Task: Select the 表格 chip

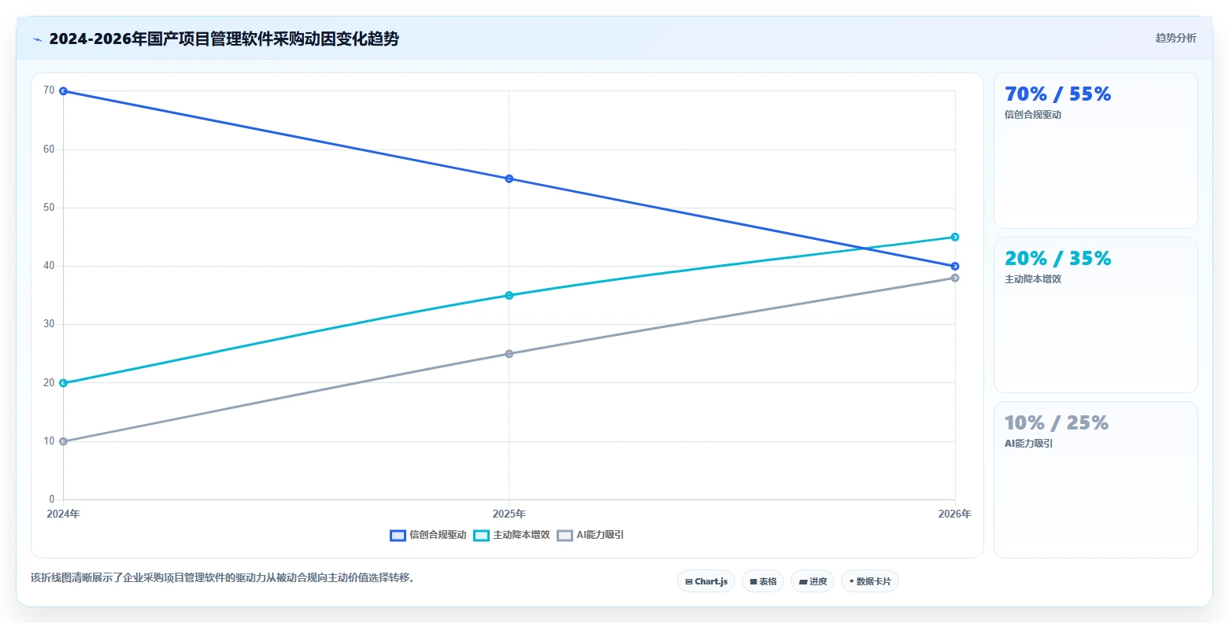Action: [763, 581]
